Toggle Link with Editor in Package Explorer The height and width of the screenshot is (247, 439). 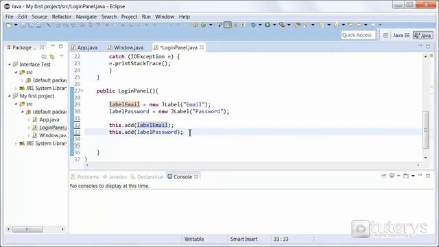(52, 56)
